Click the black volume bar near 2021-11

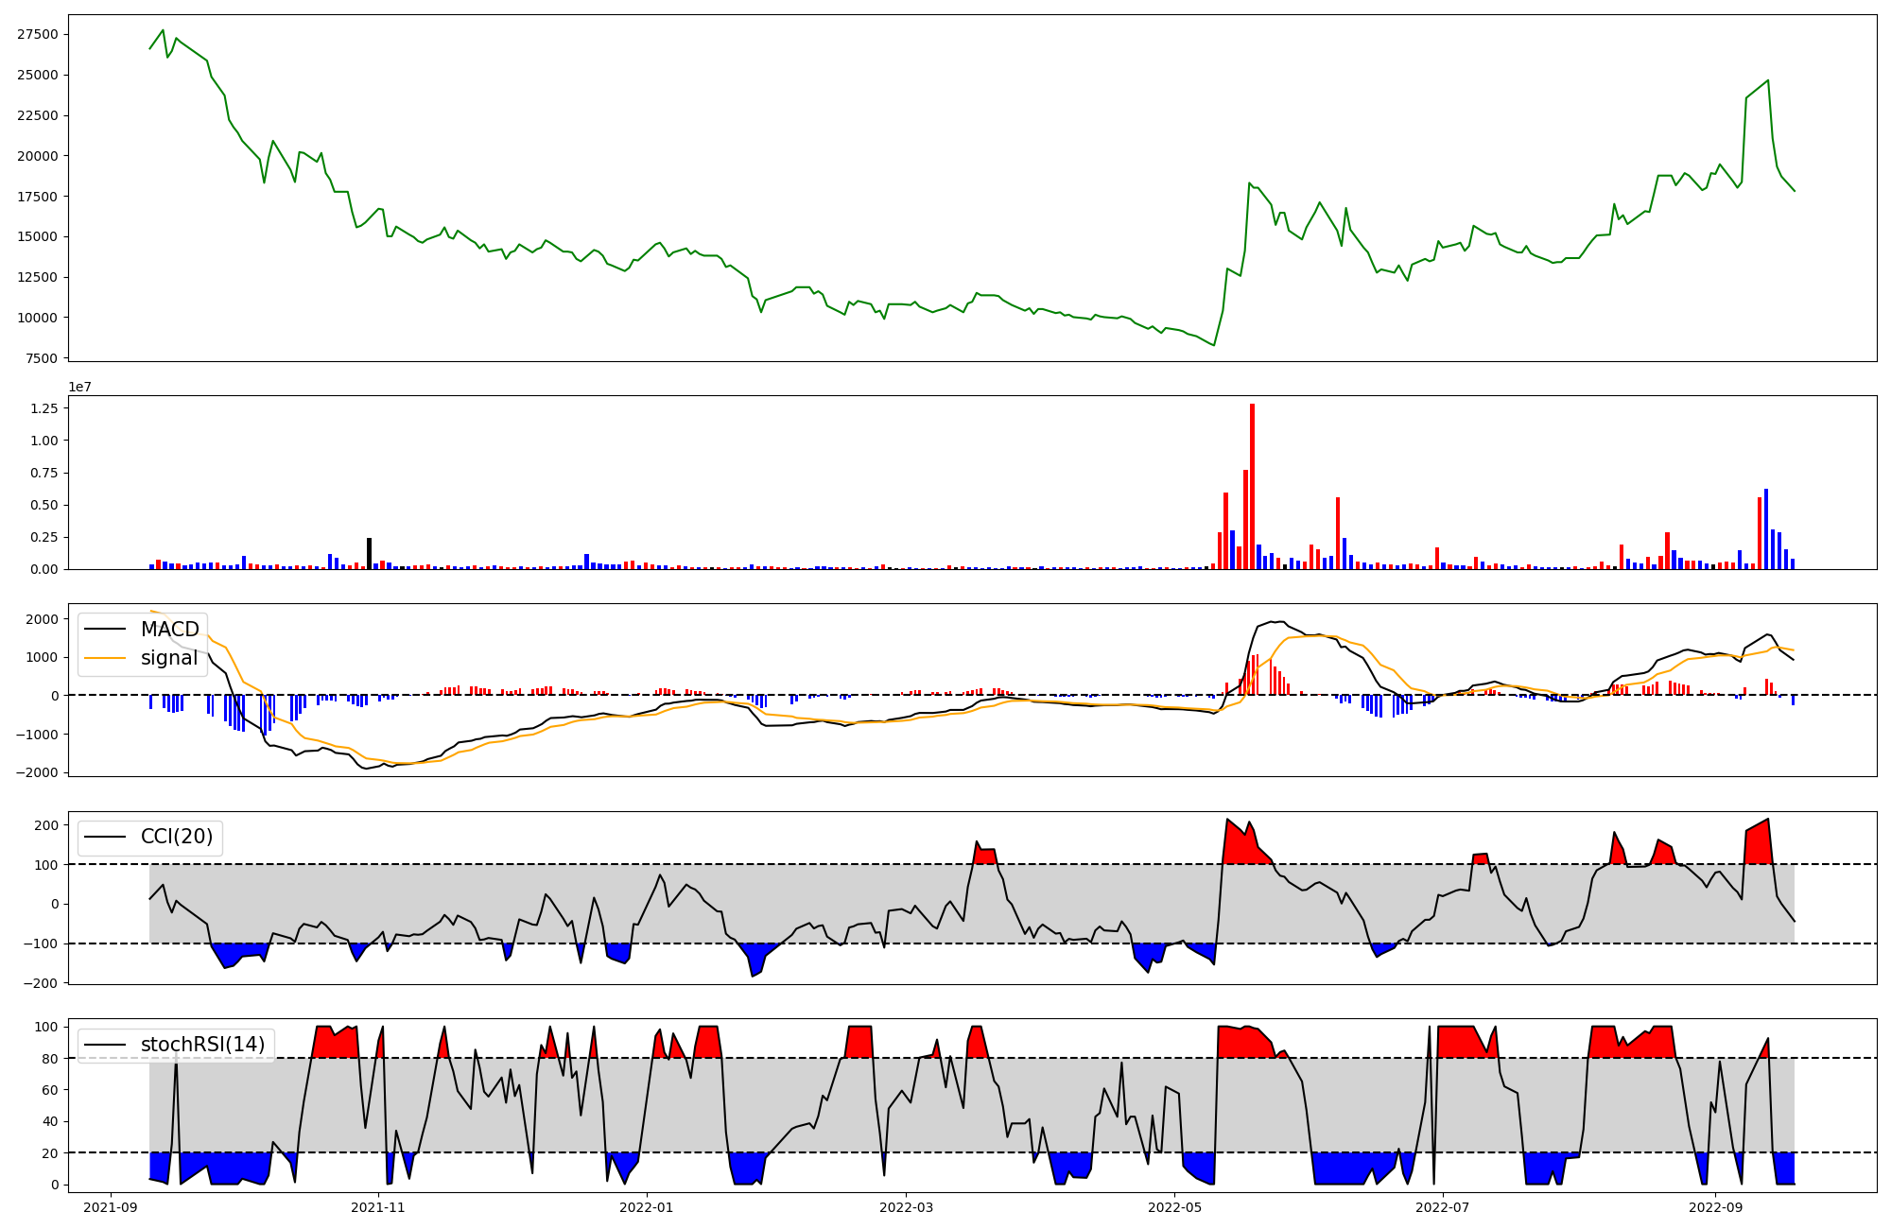370,553
